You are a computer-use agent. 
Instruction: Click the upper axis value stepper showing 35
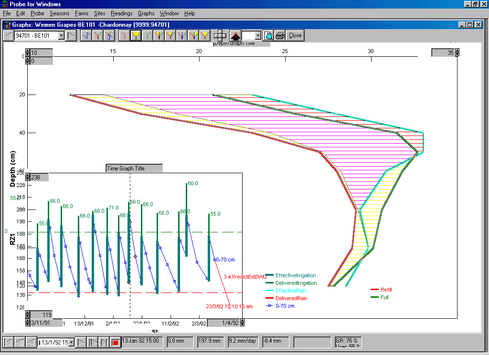tap(444, 52)
